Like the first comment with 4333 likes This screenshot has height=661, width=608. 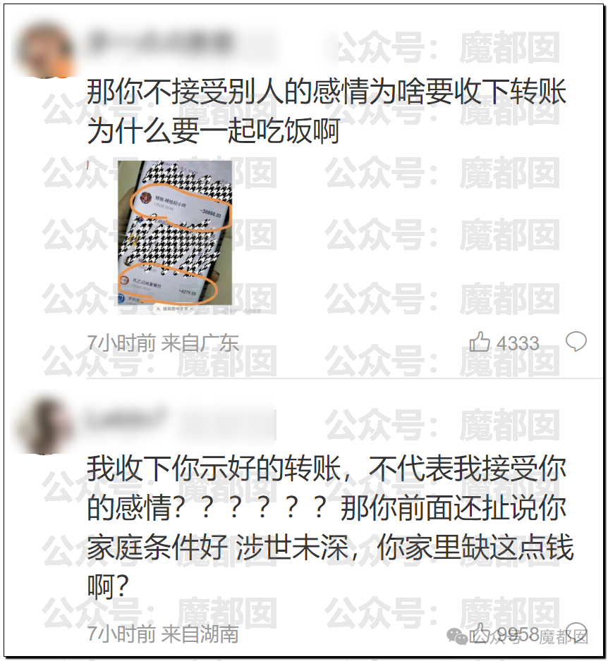[x=480, y=341]
